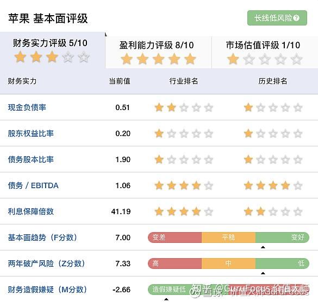Screen dimensions: 318x302
Task: Click the 债务股本比率 metric link
Action: pos(31,159)
